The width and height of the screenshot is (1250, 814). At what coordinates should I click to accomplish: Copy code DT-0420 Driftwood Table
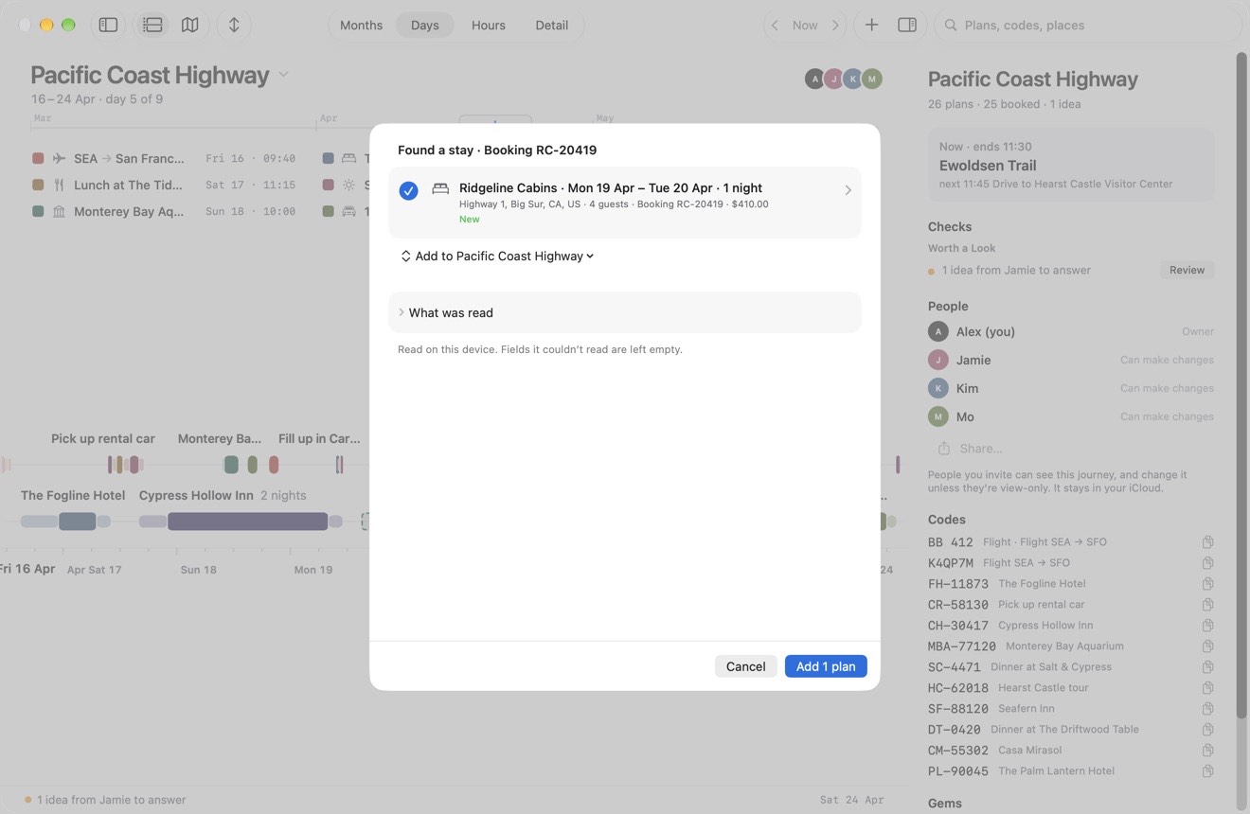click(1208, 730)
